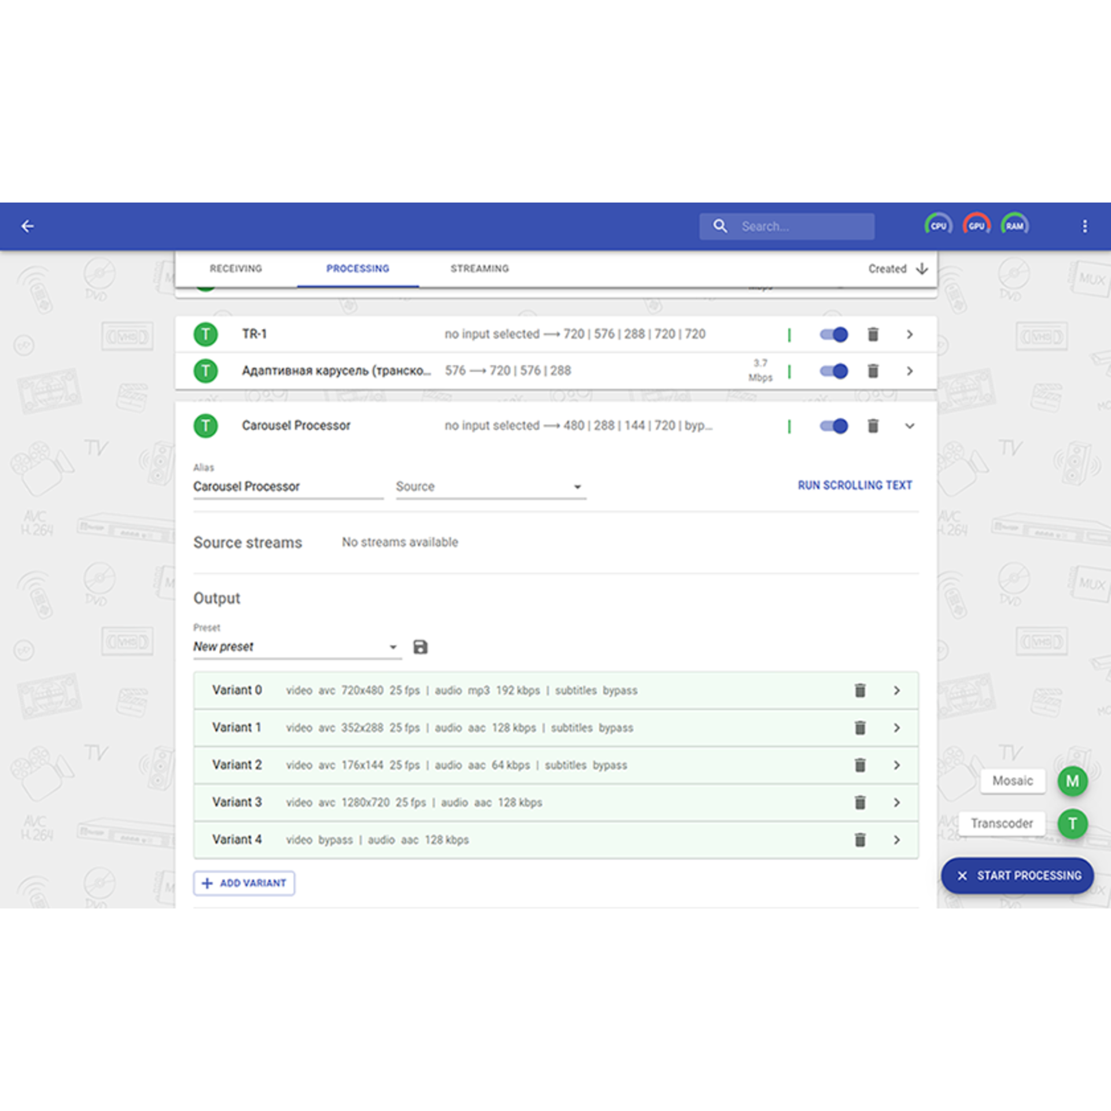The height and width of the screenshot is (1111, 1111).
Task: Switch to the Receiving tab
Action: (x=236, y=268)
